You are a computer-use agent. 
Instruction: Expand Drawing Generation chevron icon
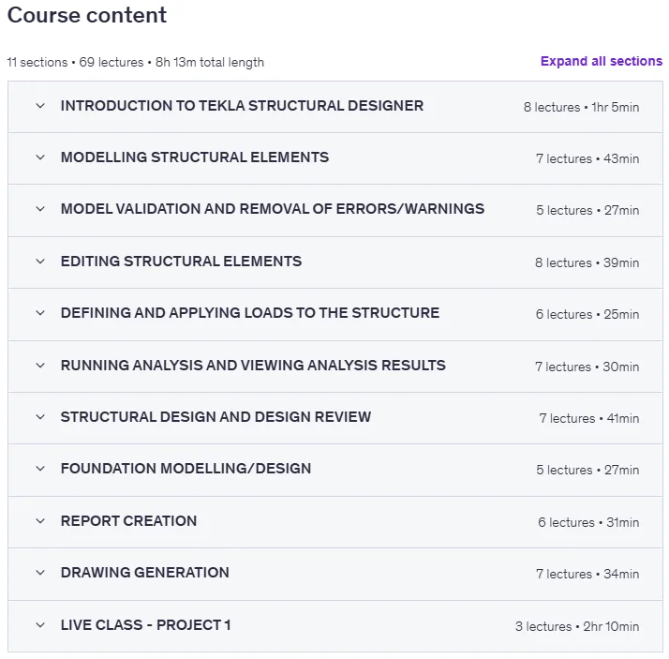(40, 573)
